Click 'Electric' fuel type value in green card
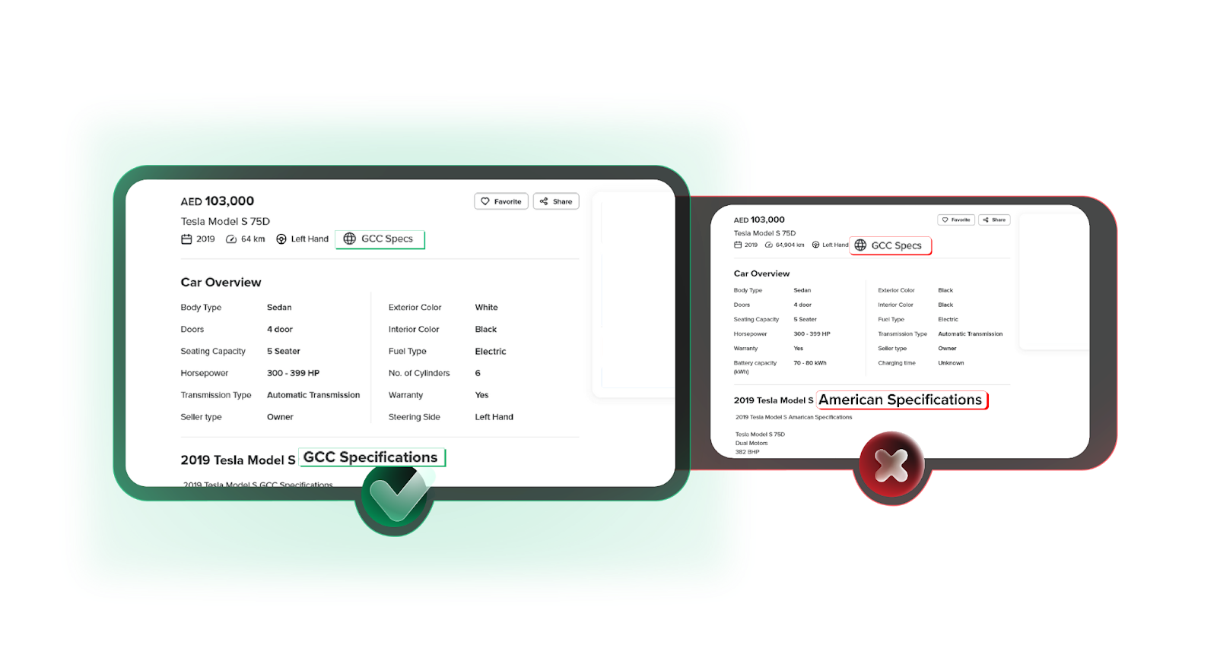Screen dimensions: 1217x651 point(491,352)
